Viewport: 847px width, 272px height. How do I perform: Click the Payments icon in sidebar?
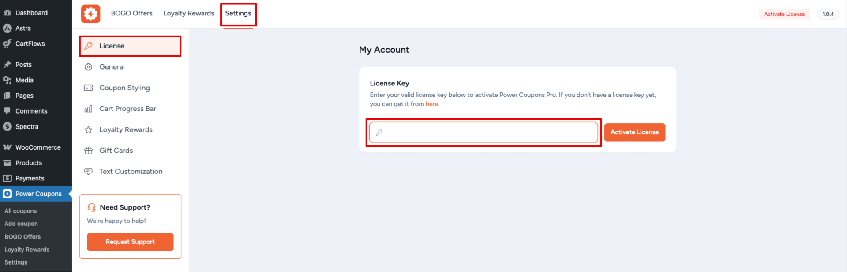point(7,178)
